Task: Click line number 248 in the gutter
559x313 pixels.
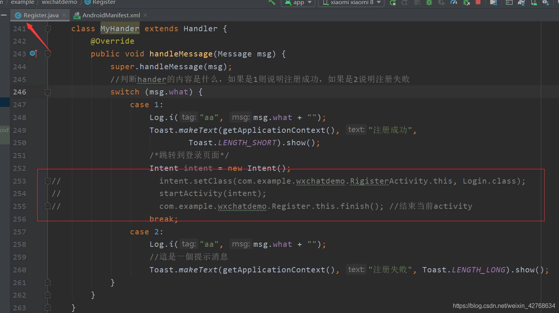Action: tap(20, 117)
